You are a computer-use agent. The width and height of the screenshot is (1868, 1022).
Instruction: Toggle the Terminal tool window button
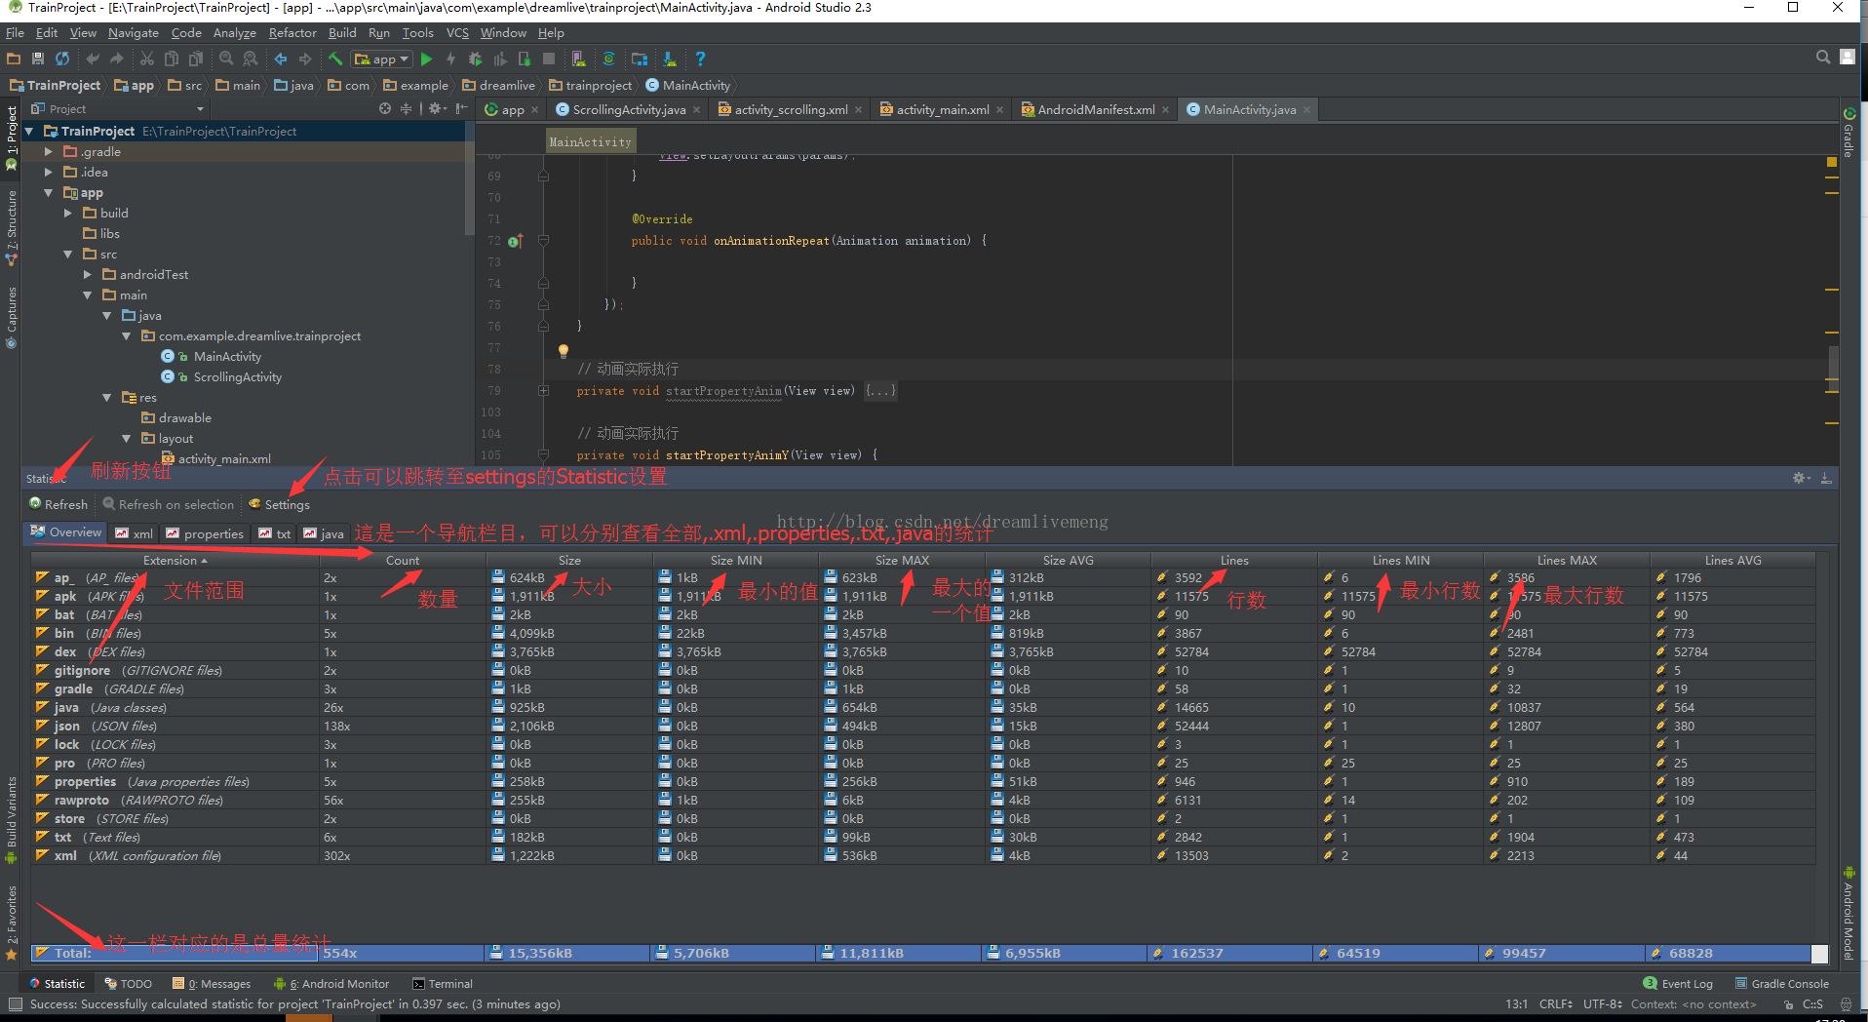pos(443,984)
